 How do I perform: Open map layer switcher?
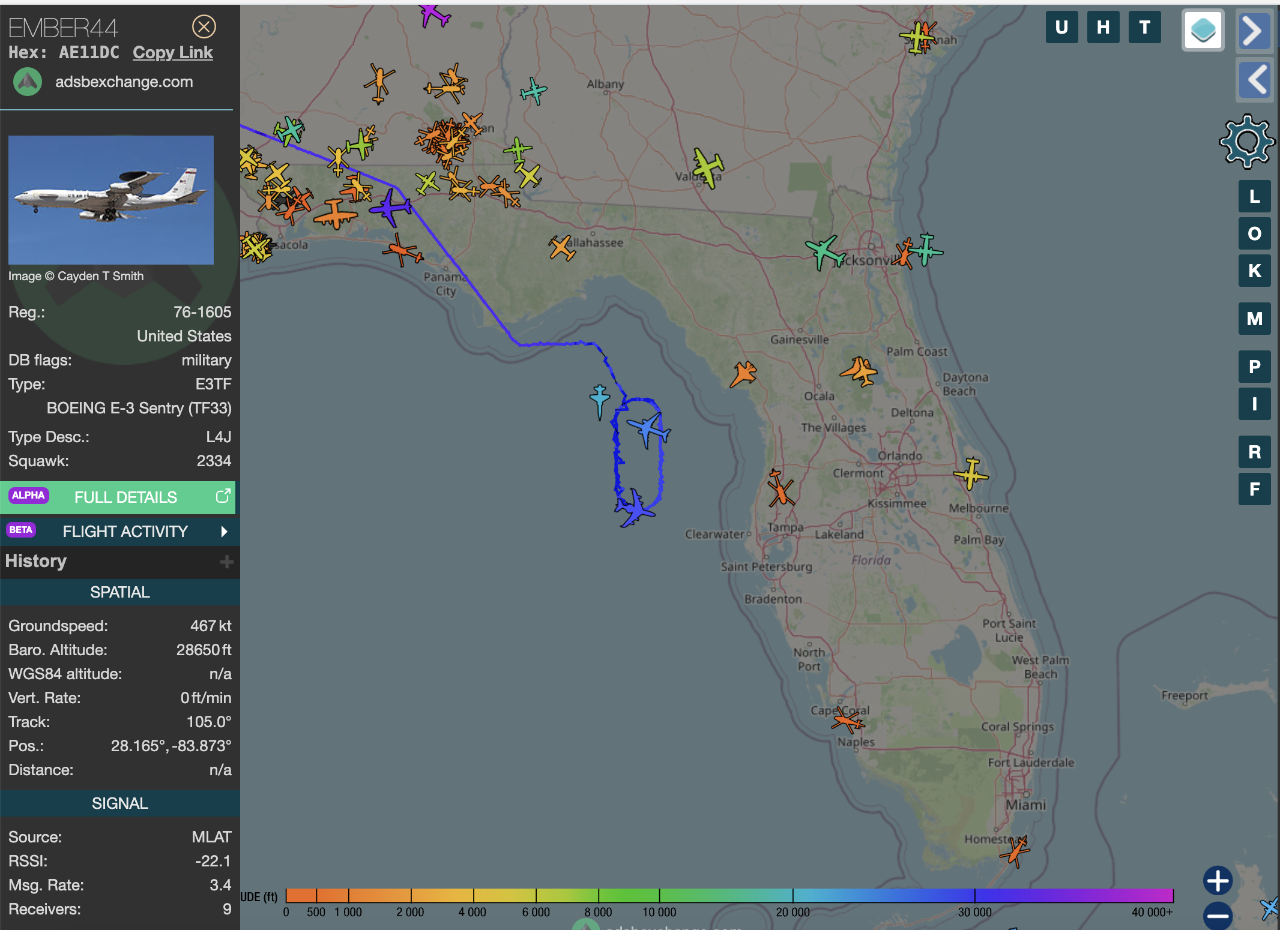(x=1203, y=30)
